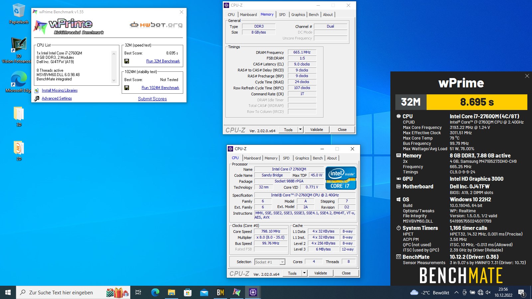Open Graphics tab in upper CPU-Z
532x299 pixels.
(x=298, y=15)
